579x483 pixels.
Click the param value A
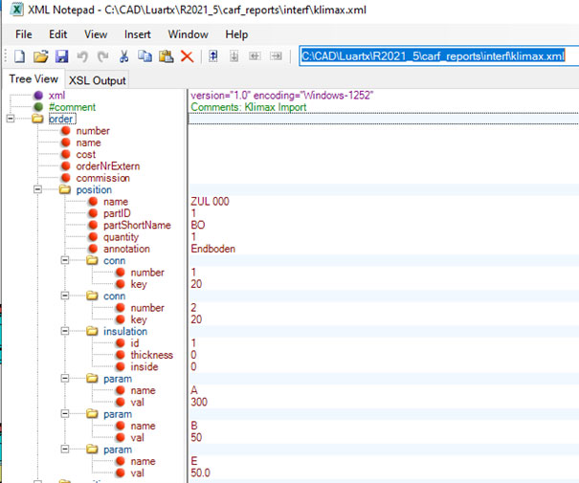[194, 390]
